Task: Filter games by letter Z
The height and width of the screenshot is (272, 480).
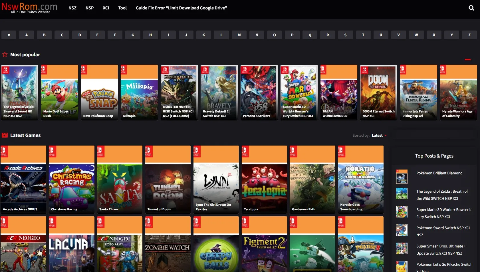Action: 469,35
